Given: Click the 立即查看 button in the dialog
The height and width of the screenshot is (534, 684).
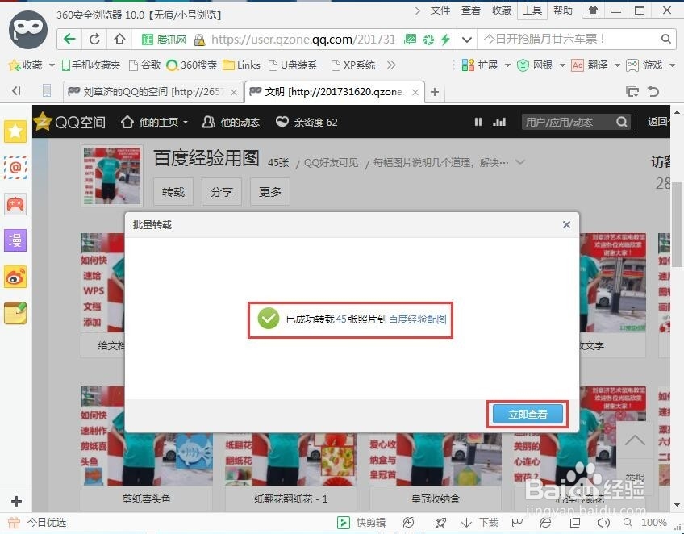Looking at the screenshot, I should [528, 413].
